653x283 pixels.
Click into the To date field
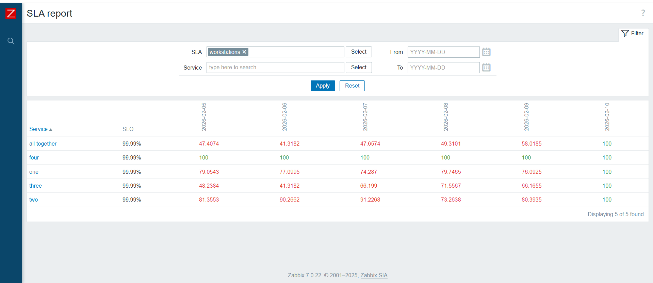pyautogui.click(x=443, y=68)
